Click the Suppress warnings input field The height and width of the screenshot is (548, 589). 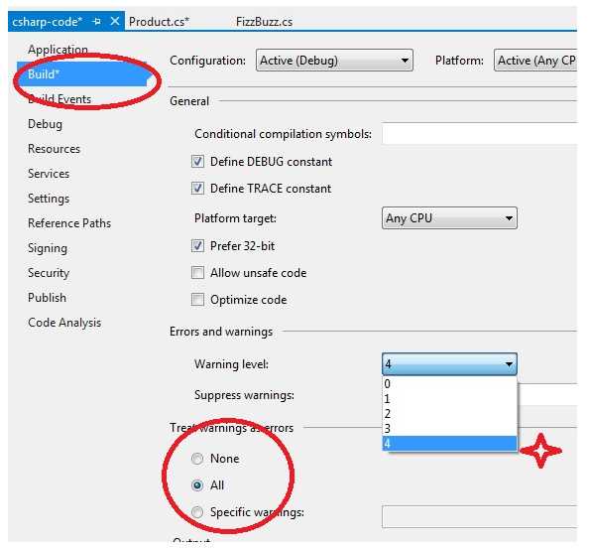click(x=547, y=394)
